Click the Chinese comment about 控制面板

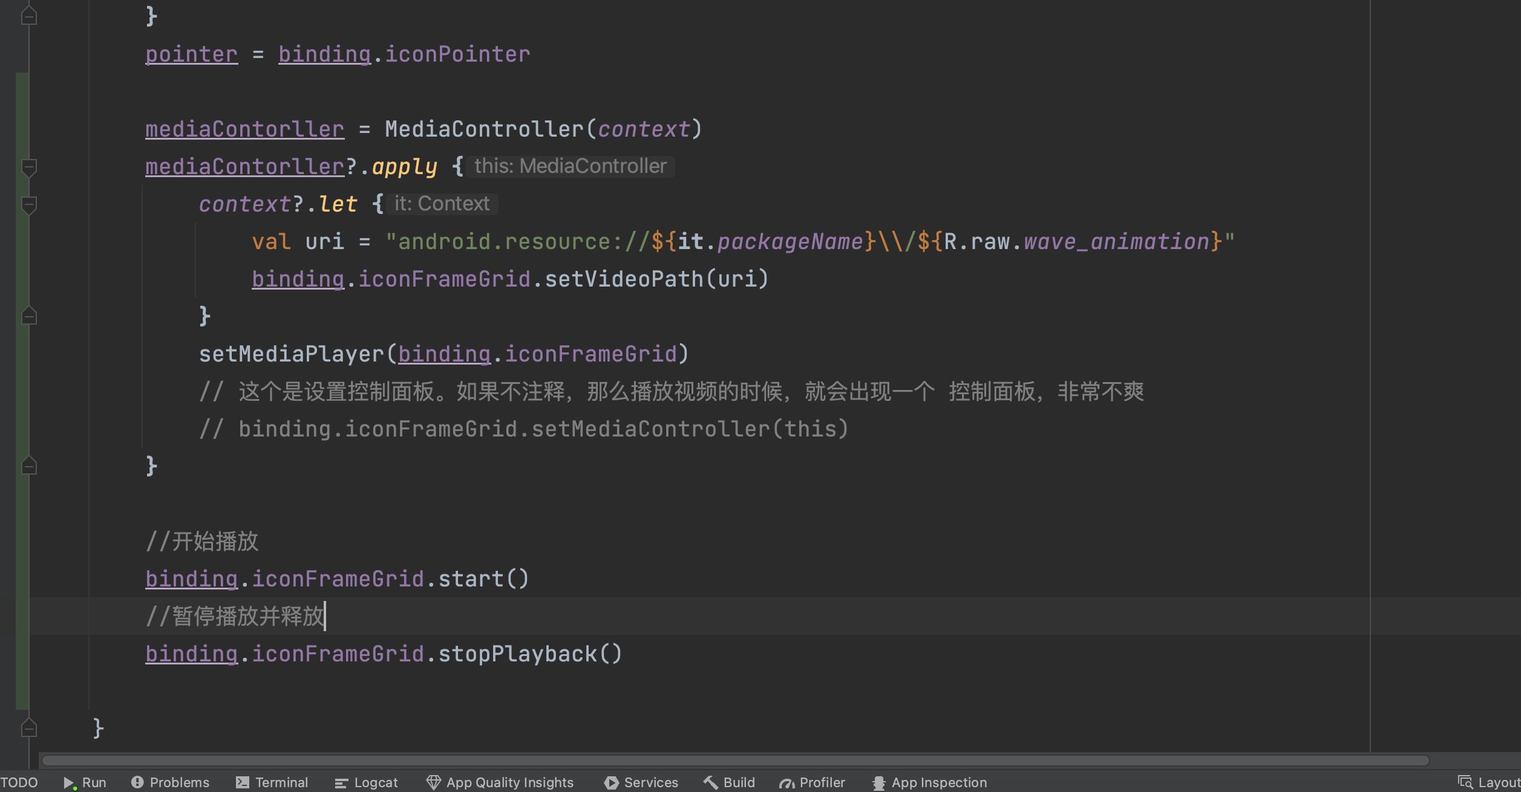point(672,392)
